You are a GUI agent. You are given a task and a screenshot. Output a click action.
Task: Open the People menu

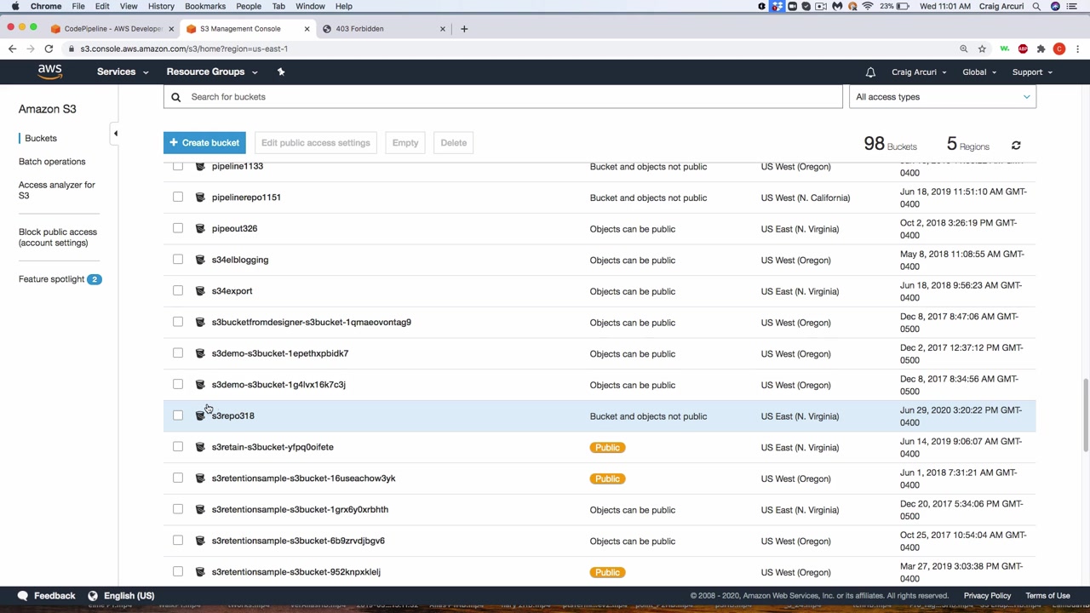pyautogui.click(x=249, y=6)
